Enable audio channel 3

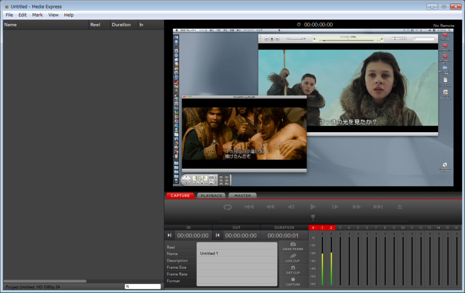pos(340,228)
